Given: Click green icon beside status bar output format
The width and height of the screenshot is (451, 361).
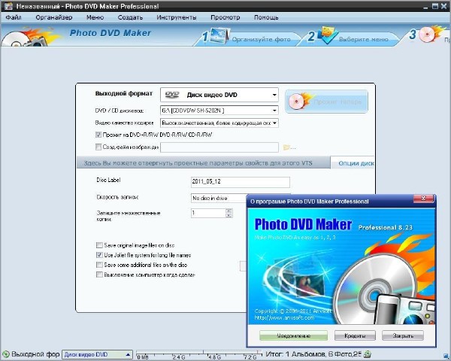Looking at the screenshot, I should click(x=6, y=353).
